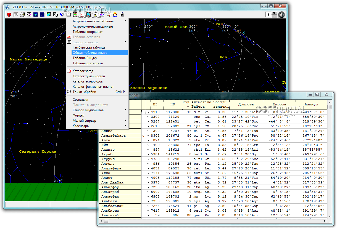Viewport: 337px width, 229px height.
Task: Select the circular chart wheel toolbar icon
Action: (29, 15)
